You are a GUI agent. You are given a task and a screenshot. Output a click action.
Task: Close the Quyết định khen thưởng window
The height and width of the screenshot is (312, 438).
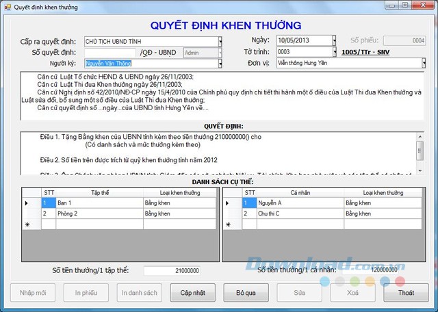423,5
